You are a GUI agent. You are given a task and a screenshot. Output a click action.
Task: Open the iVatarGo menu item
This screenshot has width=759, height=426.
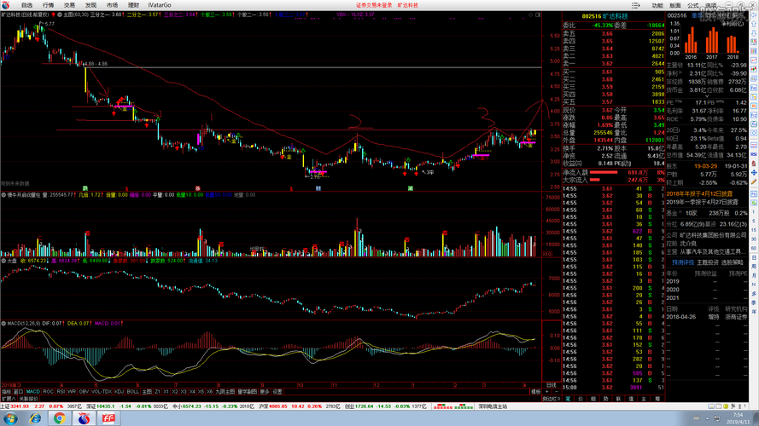160,5
